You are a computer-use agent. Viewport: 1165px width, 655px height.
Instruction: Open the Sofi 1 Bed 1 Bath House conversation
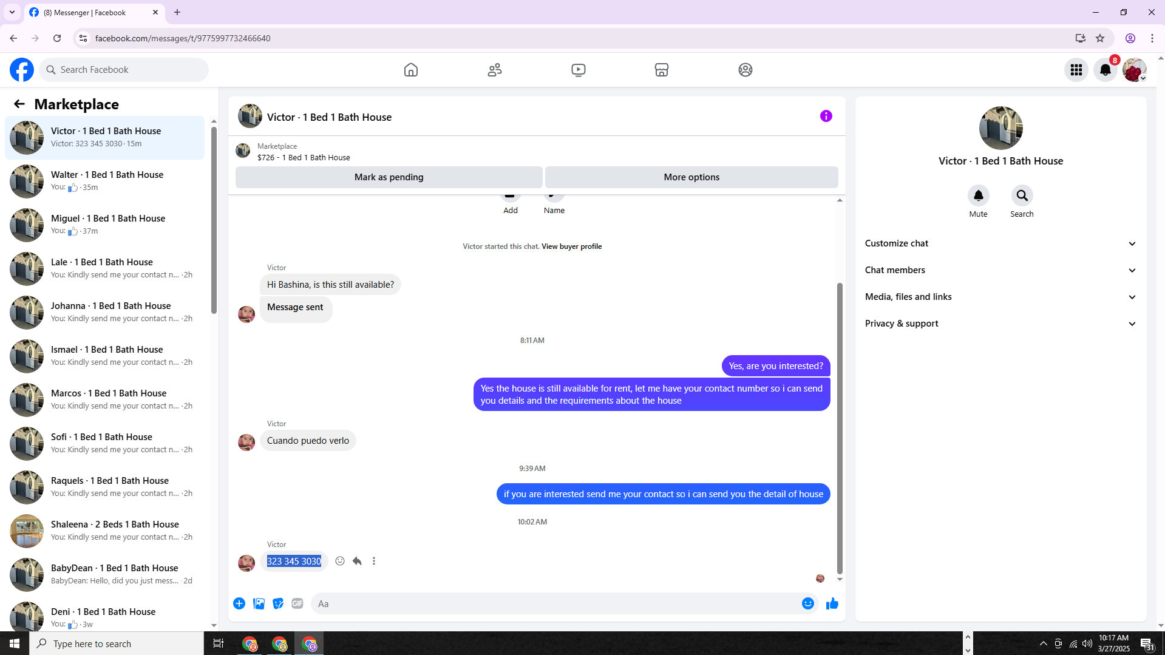[x=105, y=444]
